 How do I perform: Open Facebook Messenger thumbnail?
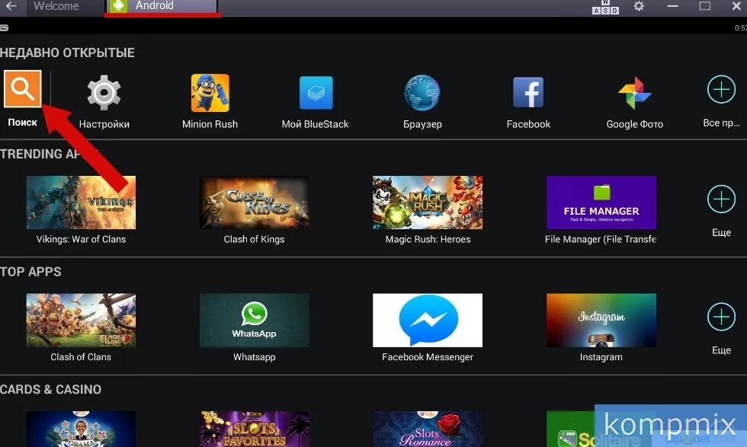[x=428, y=320]
